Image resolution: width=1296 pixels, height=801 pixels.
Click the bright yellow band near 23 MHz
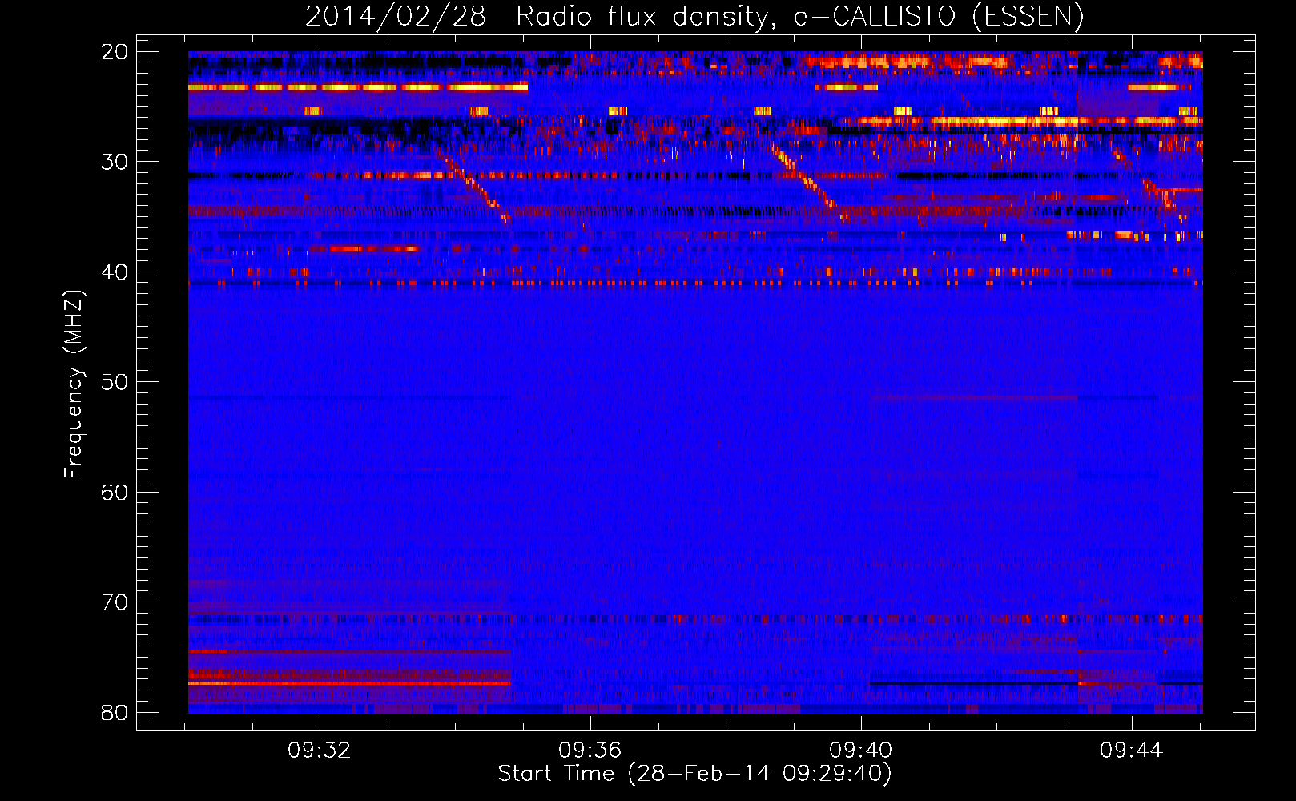(x=358, y=87)
